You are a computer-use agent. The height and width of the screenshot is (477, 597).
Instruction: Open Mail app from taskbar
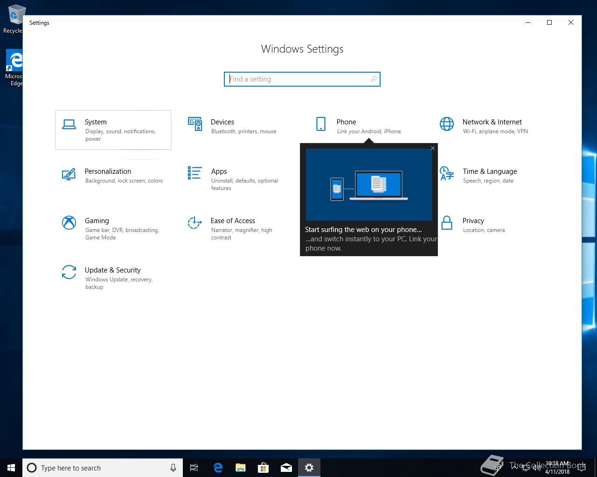[286, 468]
